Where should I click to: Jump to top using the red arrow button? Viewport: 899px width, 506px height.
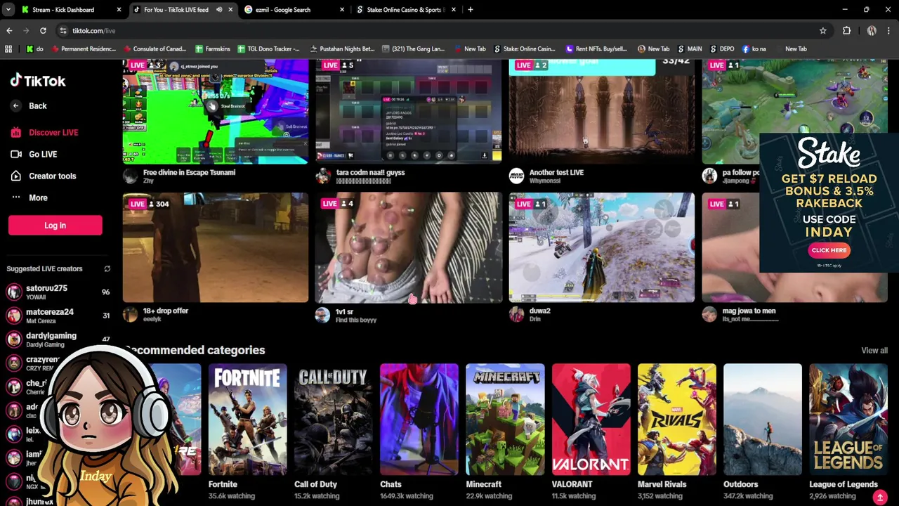pyautogui.click(x=879, y=498)
